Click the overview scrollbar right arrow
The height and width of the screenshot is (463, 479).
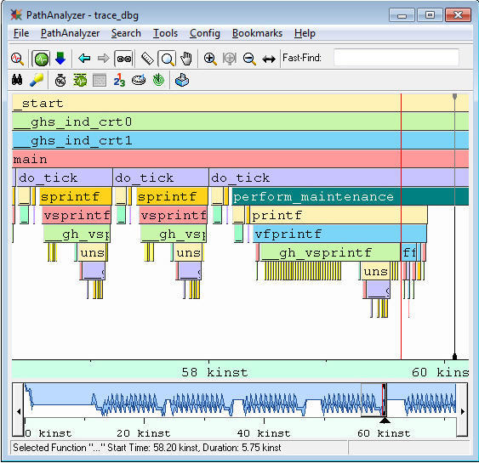[462, 411]
